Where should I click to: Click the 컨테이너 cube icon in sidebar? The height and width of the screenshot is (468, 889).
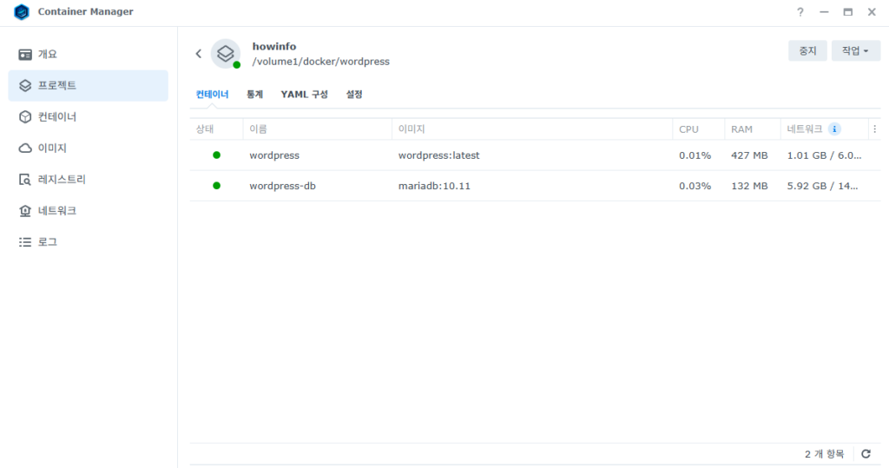(25, 117)
